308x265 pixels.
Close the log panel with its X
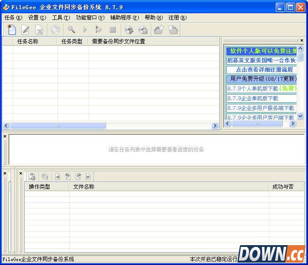[21, 173]
